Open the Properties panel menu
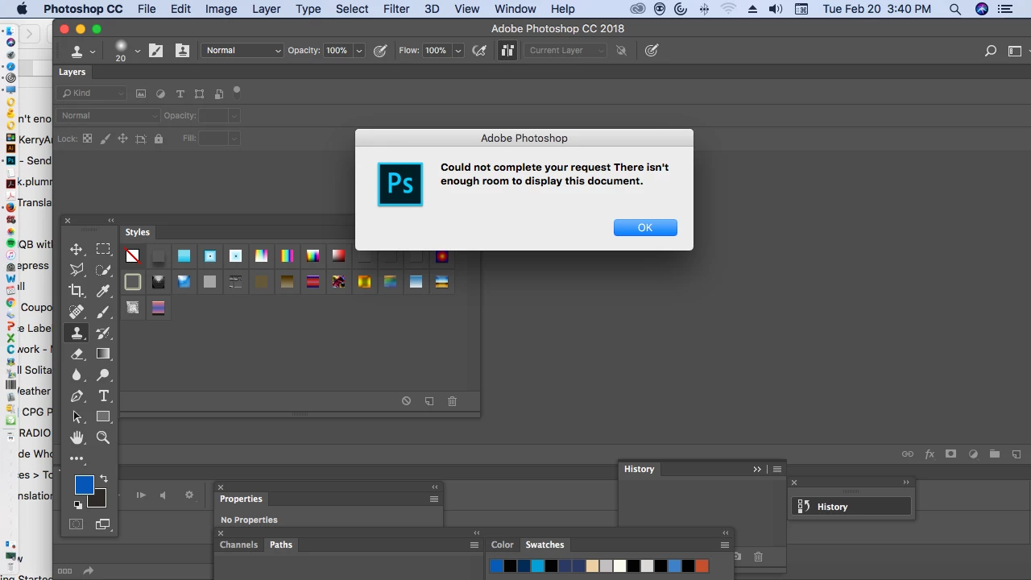The height and width of the screenshot is (580, 1031). 434,499
